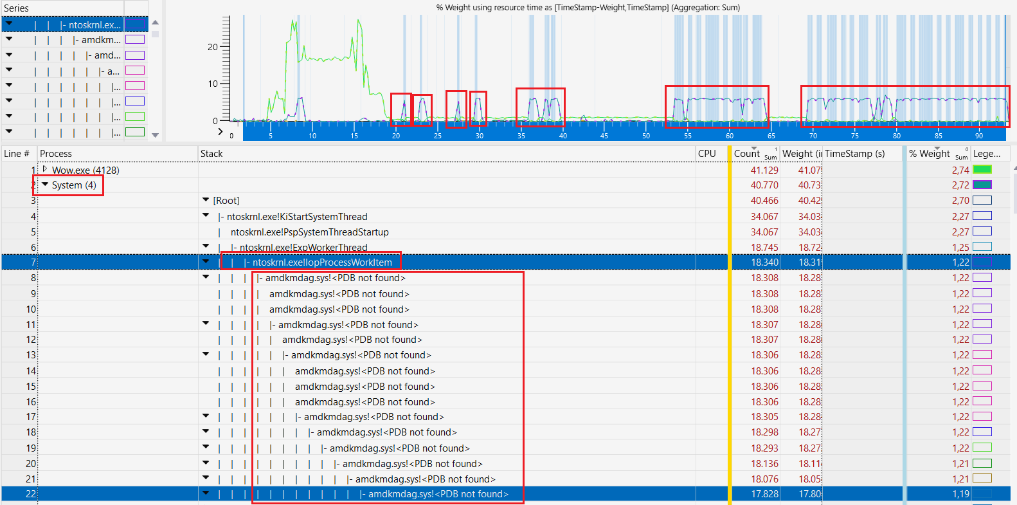This screenshot has height=505, width=1017.
Task: Click the count value 17.828
Action: (x=764, y=494)
